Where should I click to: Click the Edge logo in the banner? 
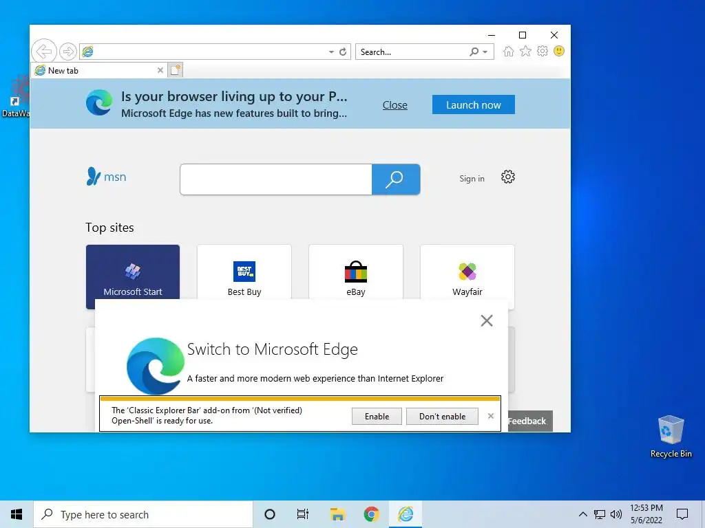99,103
